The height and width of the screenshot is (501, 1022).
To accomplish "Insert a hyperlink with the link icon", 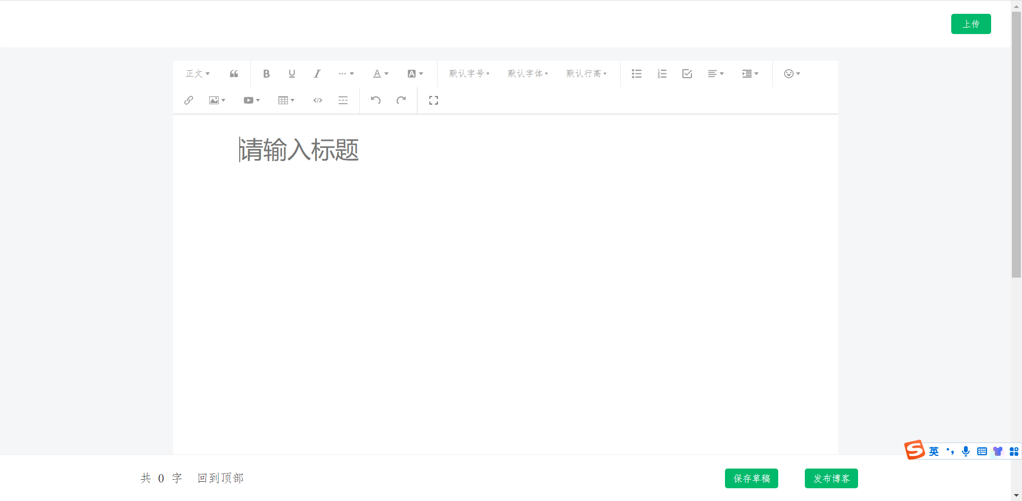I will pos(188,100).
